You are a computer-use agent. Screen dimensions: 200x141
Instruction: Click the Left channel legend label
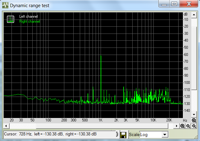tap(29, 16)
